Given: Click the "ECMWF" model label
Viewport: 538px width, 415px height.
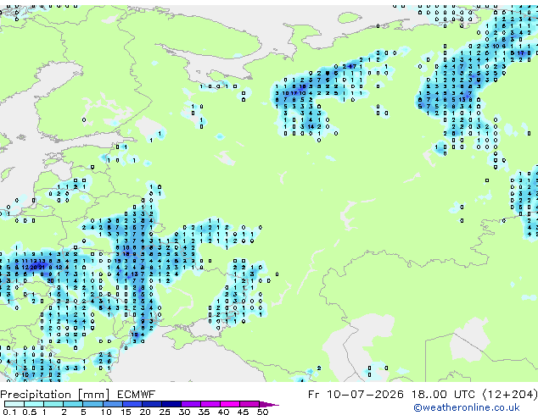Looking at the screenshot, I should pos(137,395).
